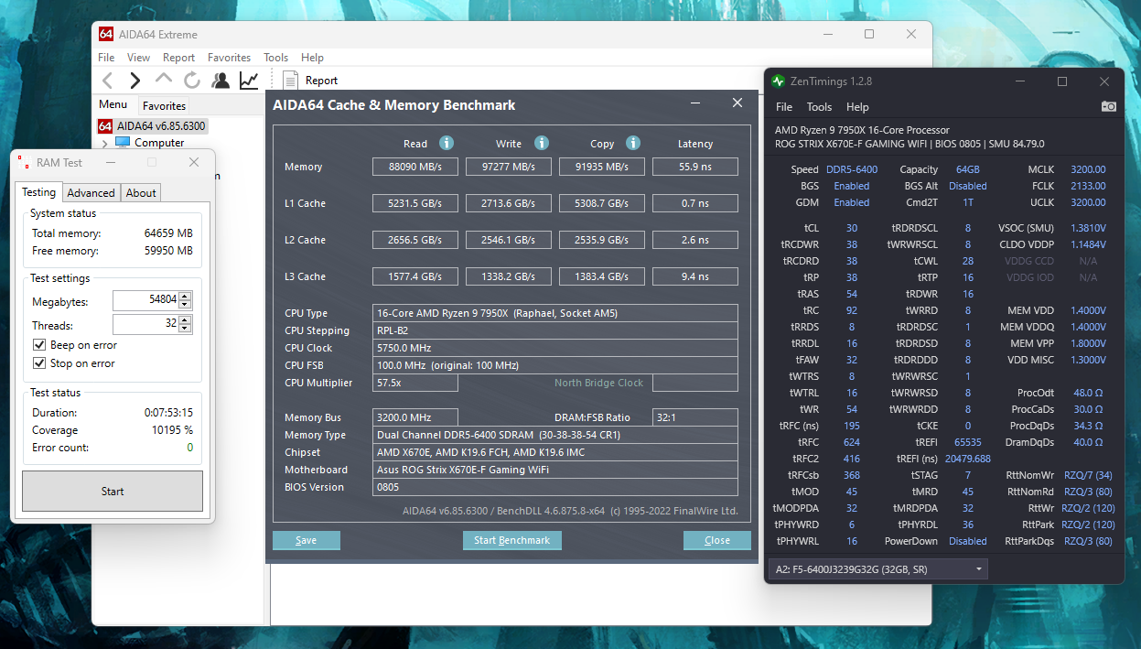Screen dimensions: 1141x649
Task: Open the Help menu in AIDA64
Action: (x=312, y=58)
